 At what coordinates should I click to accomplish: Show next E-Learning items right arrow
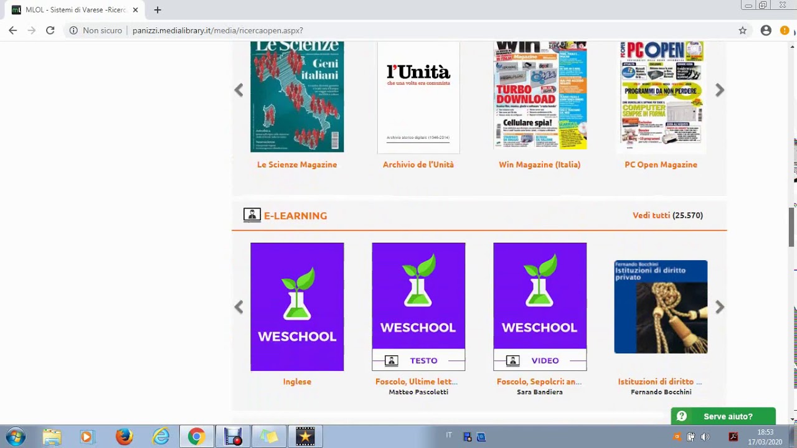[x=720, y=307]
